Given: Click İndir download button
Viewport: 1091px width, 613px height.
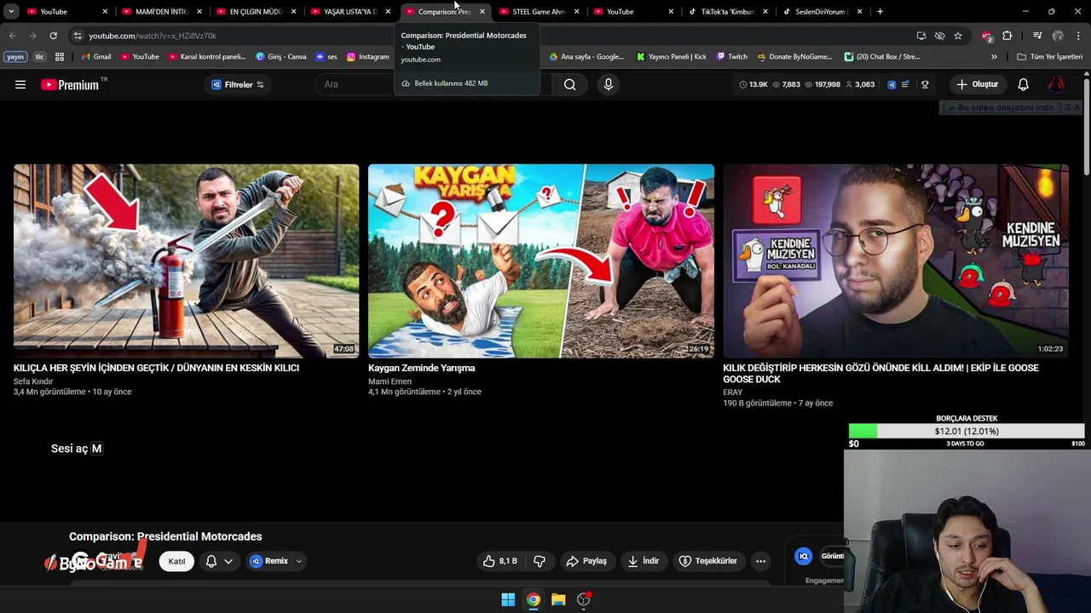Looking at the screenshot, I should point(644,561).
